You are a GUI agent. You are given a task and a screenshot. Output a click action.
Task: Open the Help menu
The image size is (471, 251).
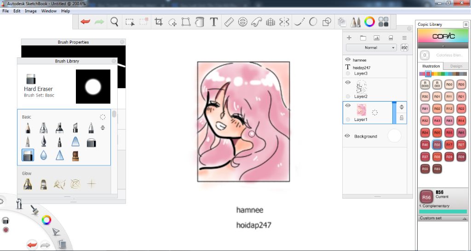pos(65,11)
